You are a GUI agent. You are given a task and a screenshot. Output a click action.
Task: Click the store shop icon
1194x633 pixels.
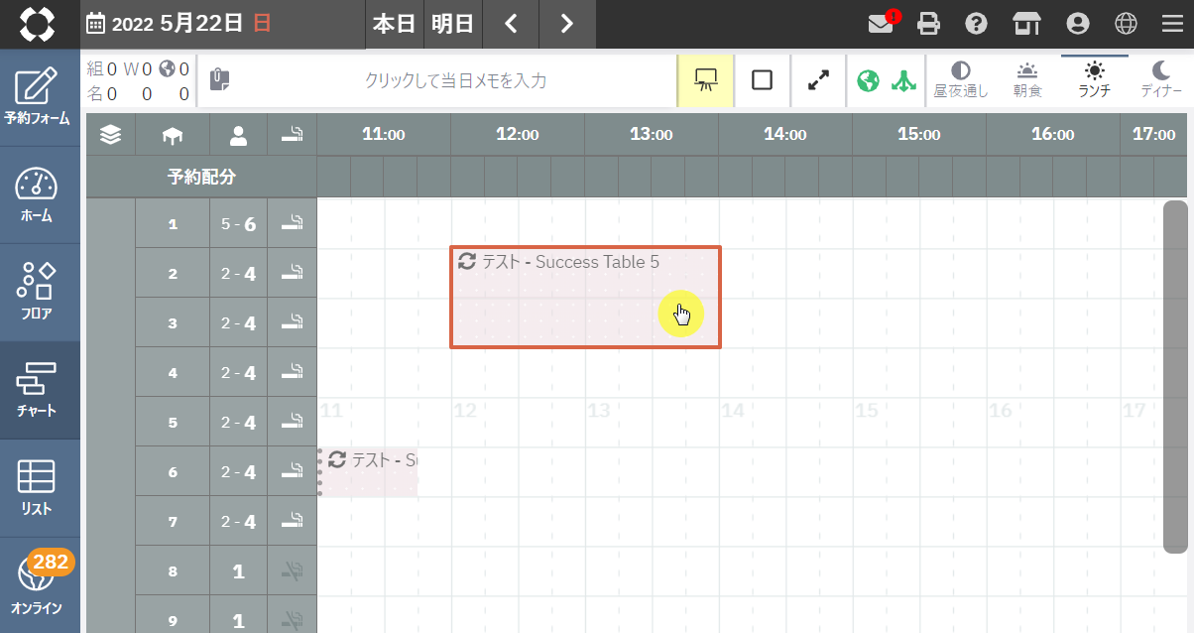click(1026, 24)
